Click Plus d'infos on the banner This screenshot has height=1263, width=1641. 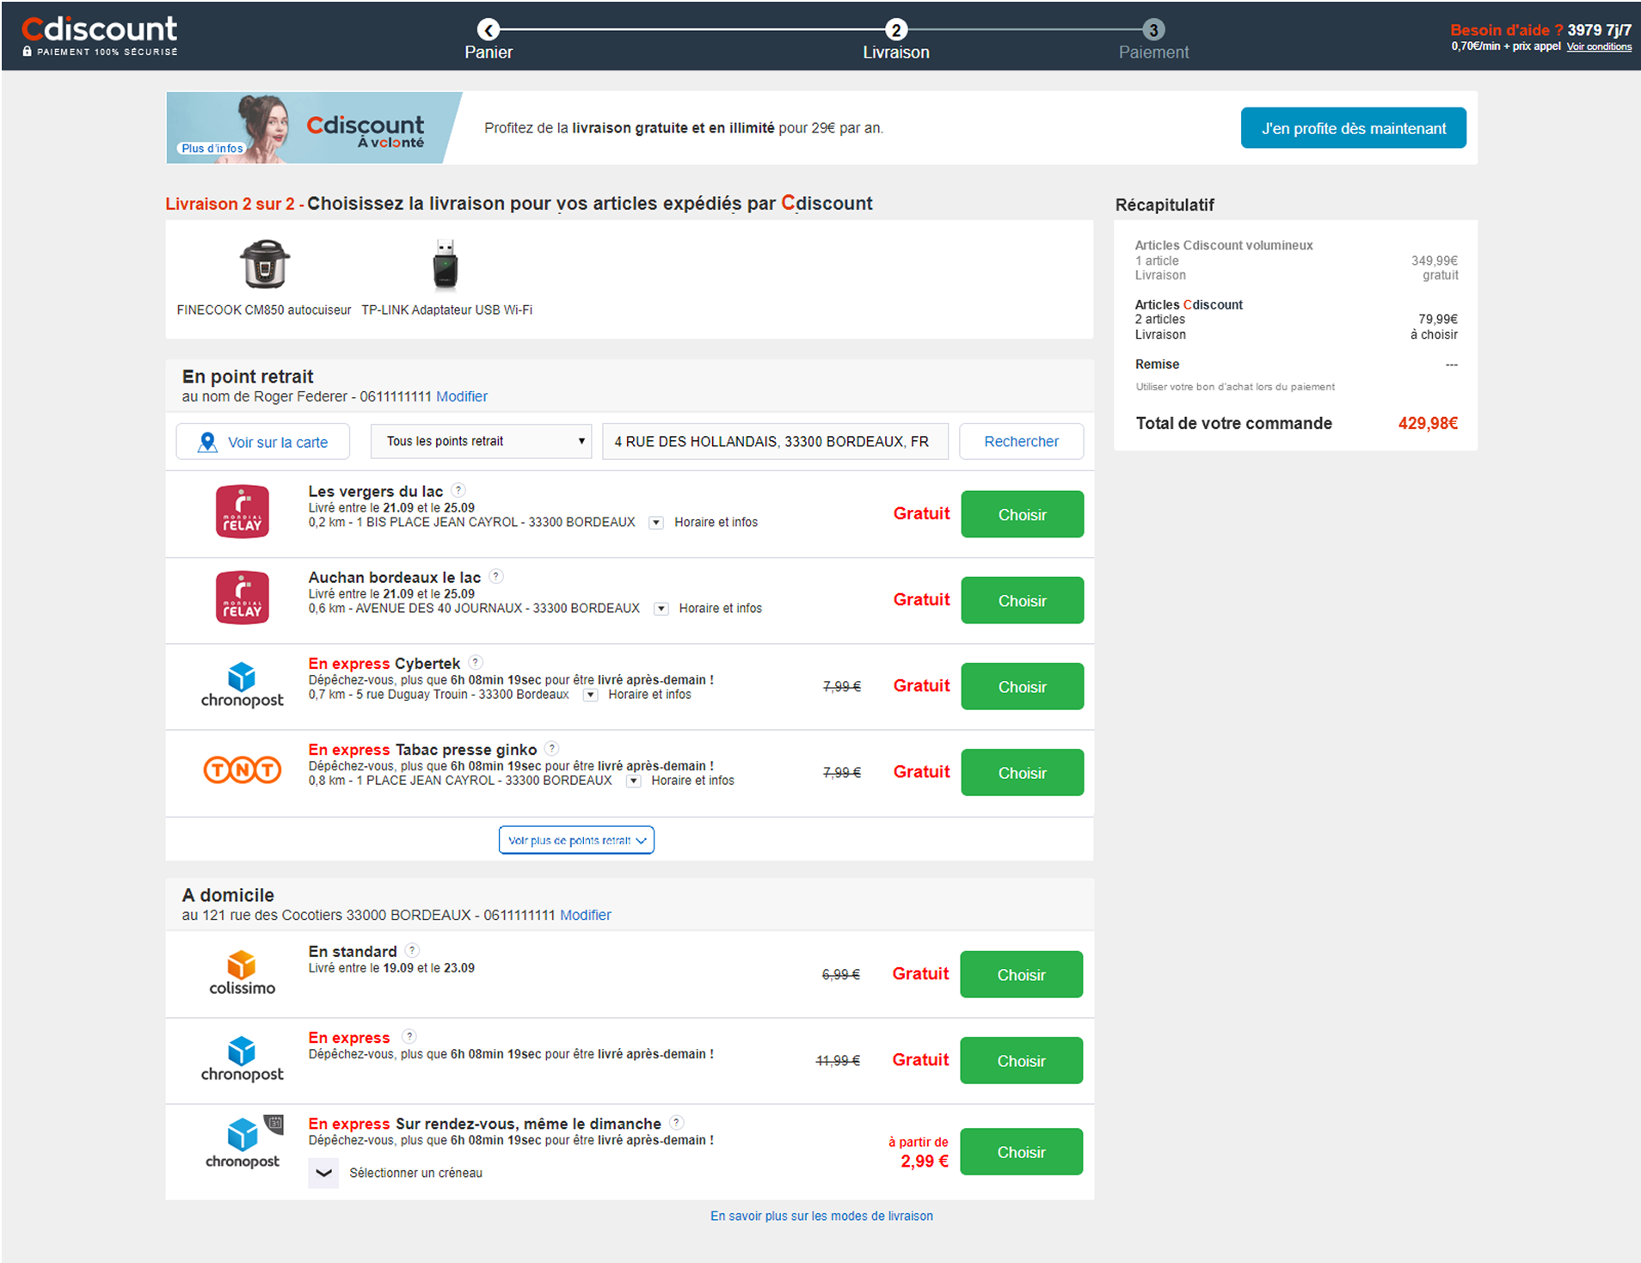click(212, 148)
